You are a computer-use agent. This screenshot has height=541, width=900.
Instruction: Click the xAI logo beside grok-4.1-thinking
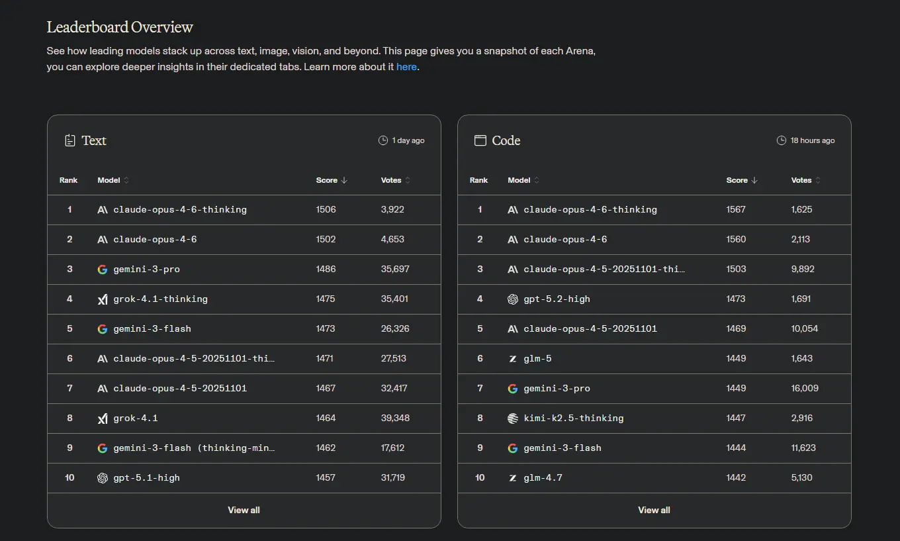pos(103,299)
